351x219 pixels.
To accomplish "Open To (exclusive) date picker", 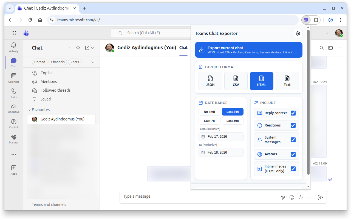I will [221, 152].
